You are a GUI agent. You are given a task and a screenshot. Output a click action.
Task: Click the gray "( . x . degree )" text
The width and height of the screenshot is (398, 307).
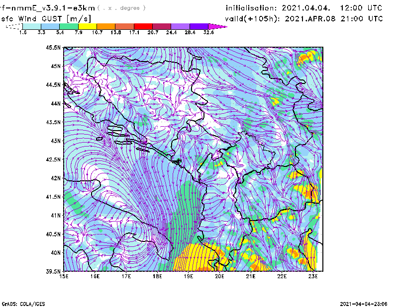tap(121, 8)
